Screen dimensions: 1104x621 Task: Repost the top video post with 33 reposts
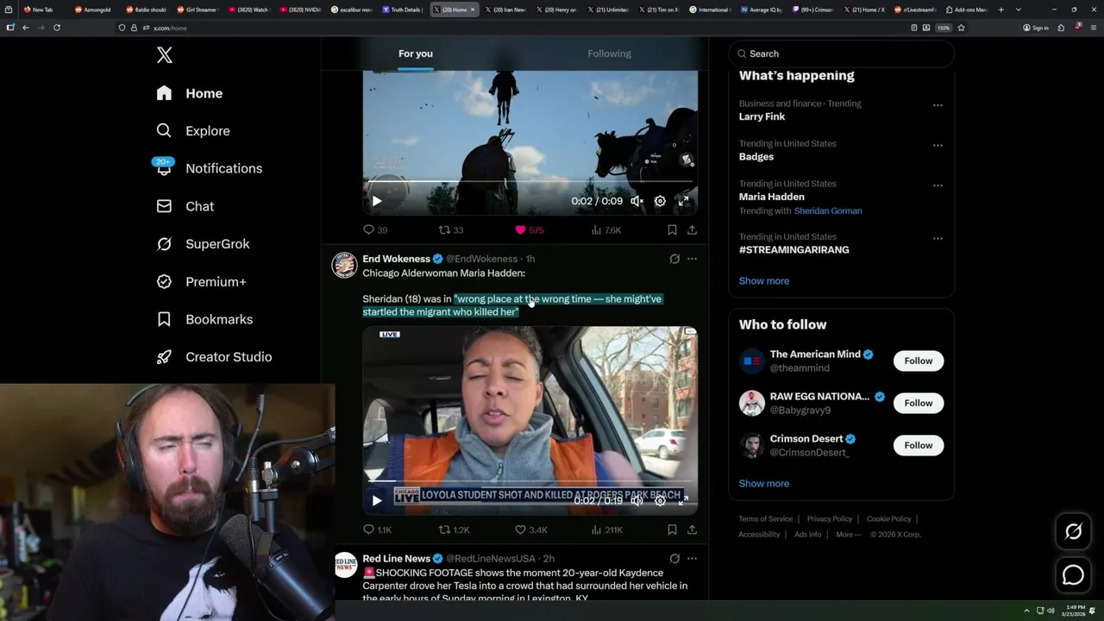pos(451,230)
